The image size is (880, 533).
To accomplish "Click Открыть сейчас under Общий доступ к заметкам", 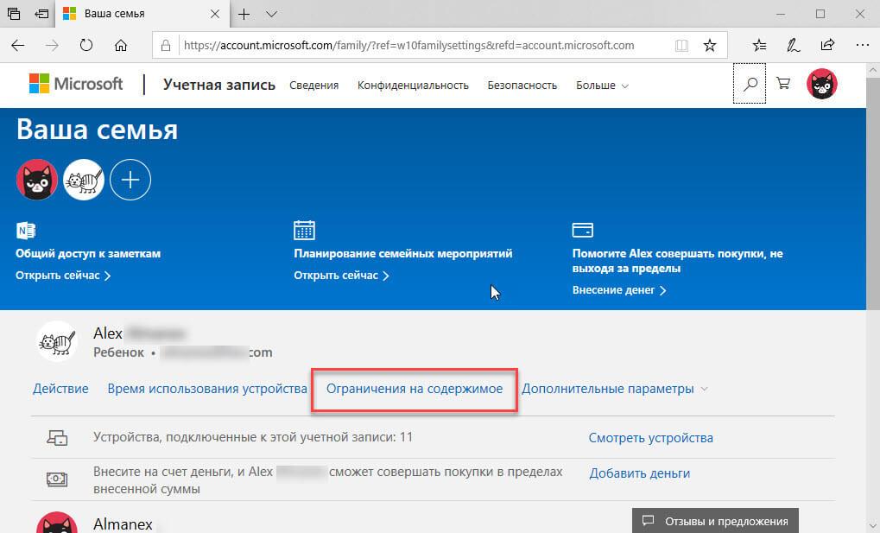I will click(x=63, y=276).
